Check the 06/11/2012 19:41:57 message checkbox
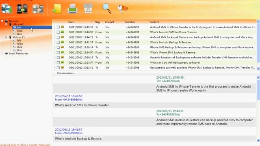The height and width of the screenshot is (146, 260). pyautogui.click(x=58, y=42)
